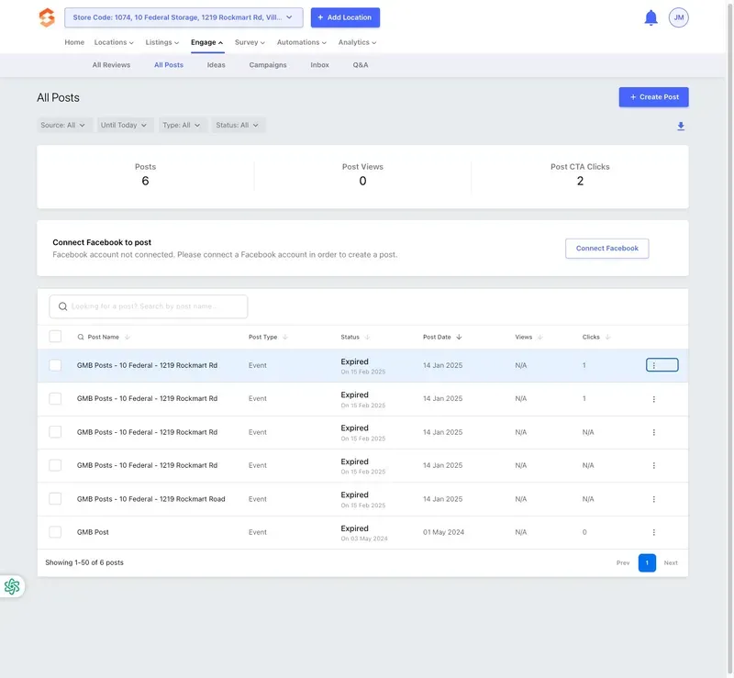Click the Create Post button

click(x=653, y=97)
